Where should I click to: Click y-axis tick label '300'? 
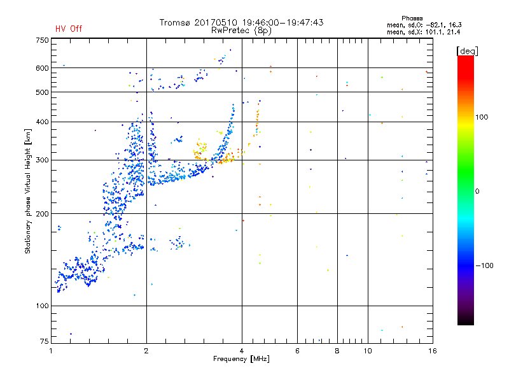coord(42,160)
